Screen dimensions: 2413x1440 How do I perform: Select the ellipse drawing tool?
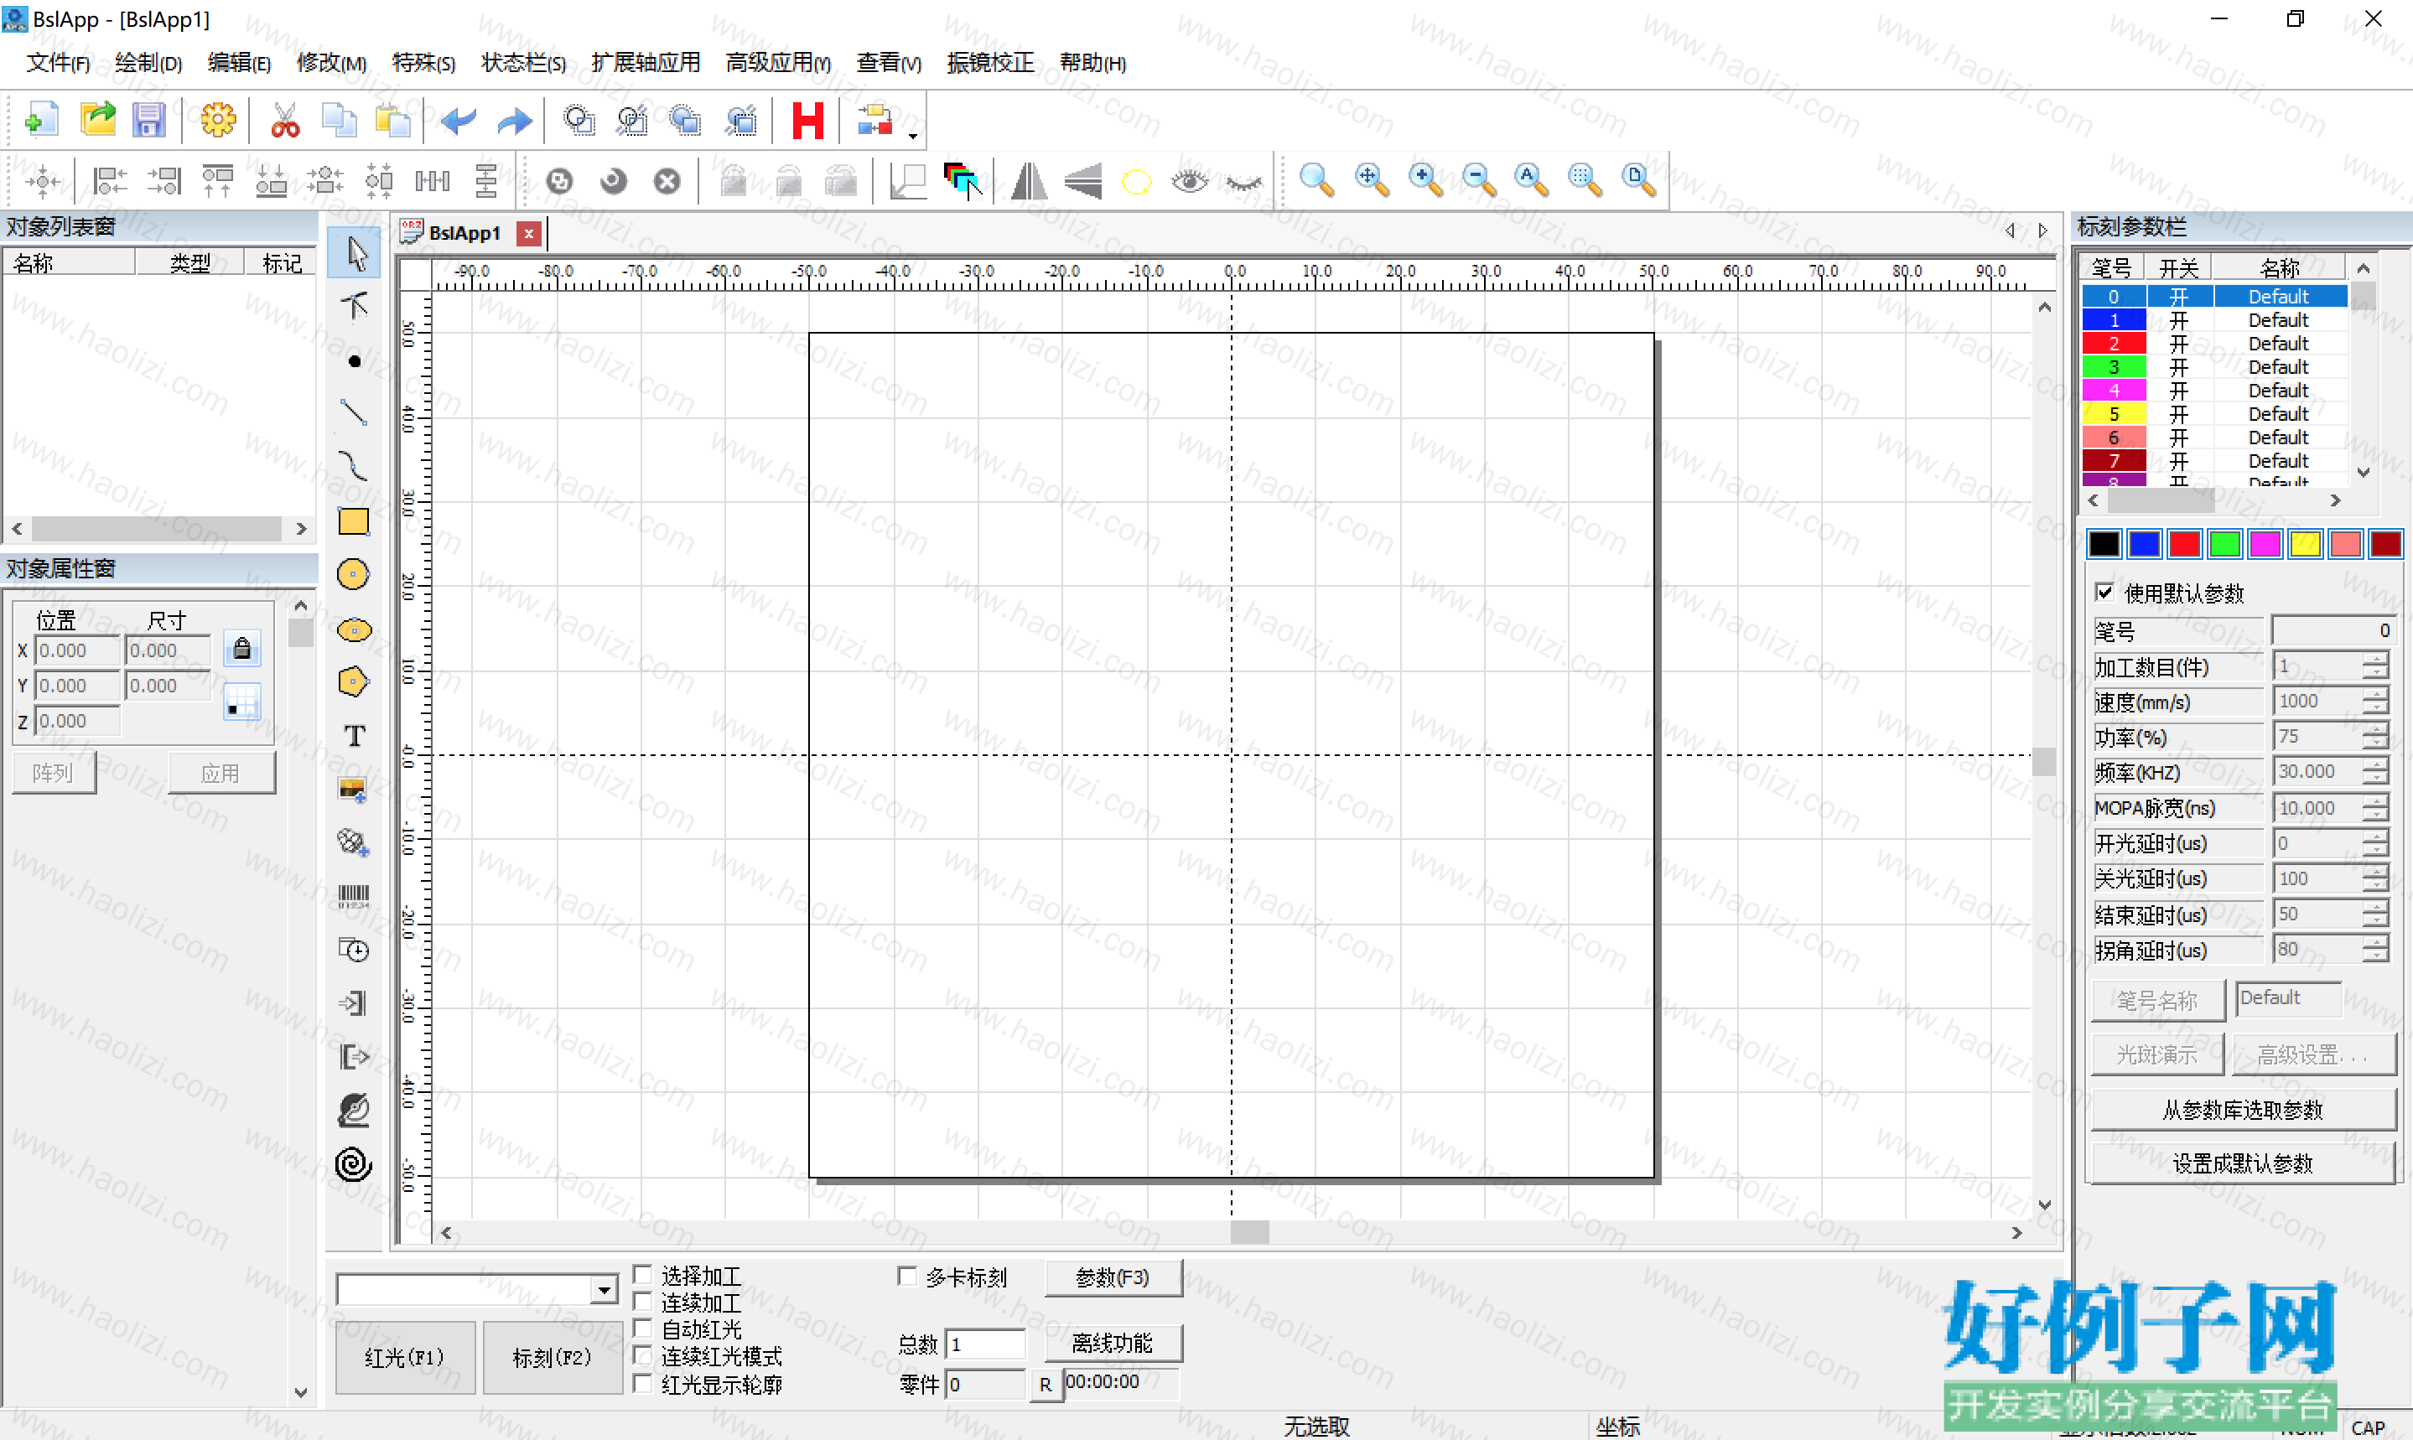click(x=355, y=629)
